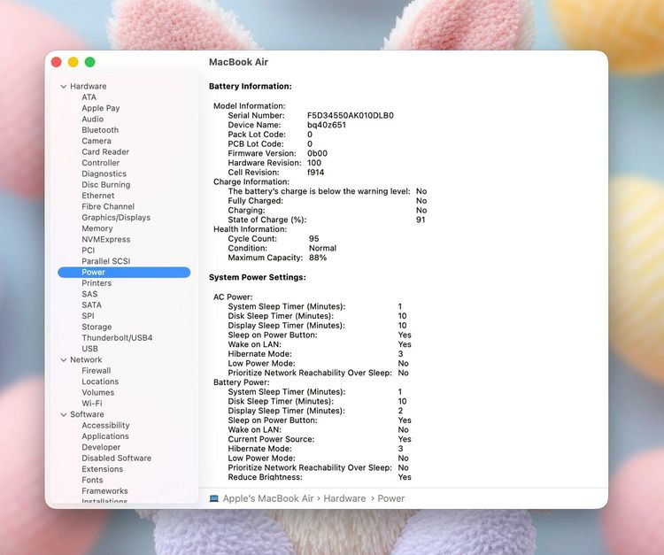Select Fonts under Software

92,480
